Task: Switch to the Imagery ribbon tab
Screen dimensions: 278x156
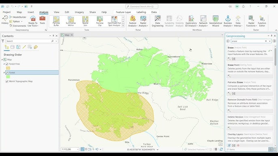Action: click(79, 12)
